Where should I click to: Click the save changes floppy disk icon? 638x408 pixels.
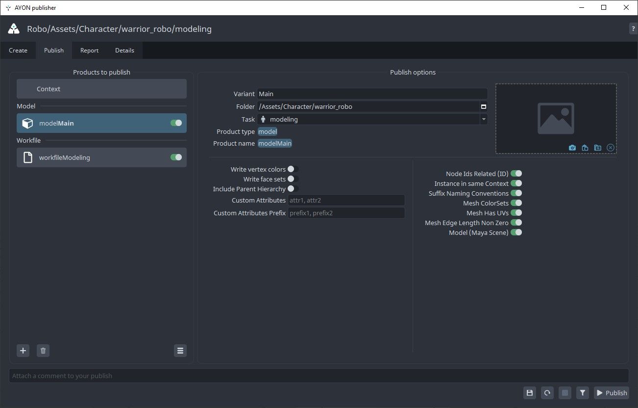(x=529, y=393)
